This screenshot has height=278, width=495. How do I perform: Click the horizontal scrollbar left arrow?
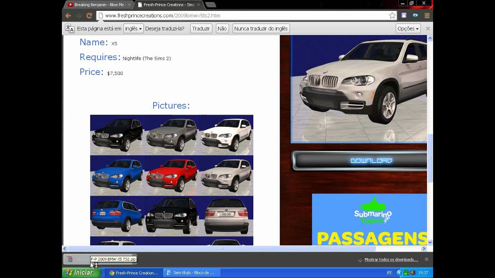65,249
